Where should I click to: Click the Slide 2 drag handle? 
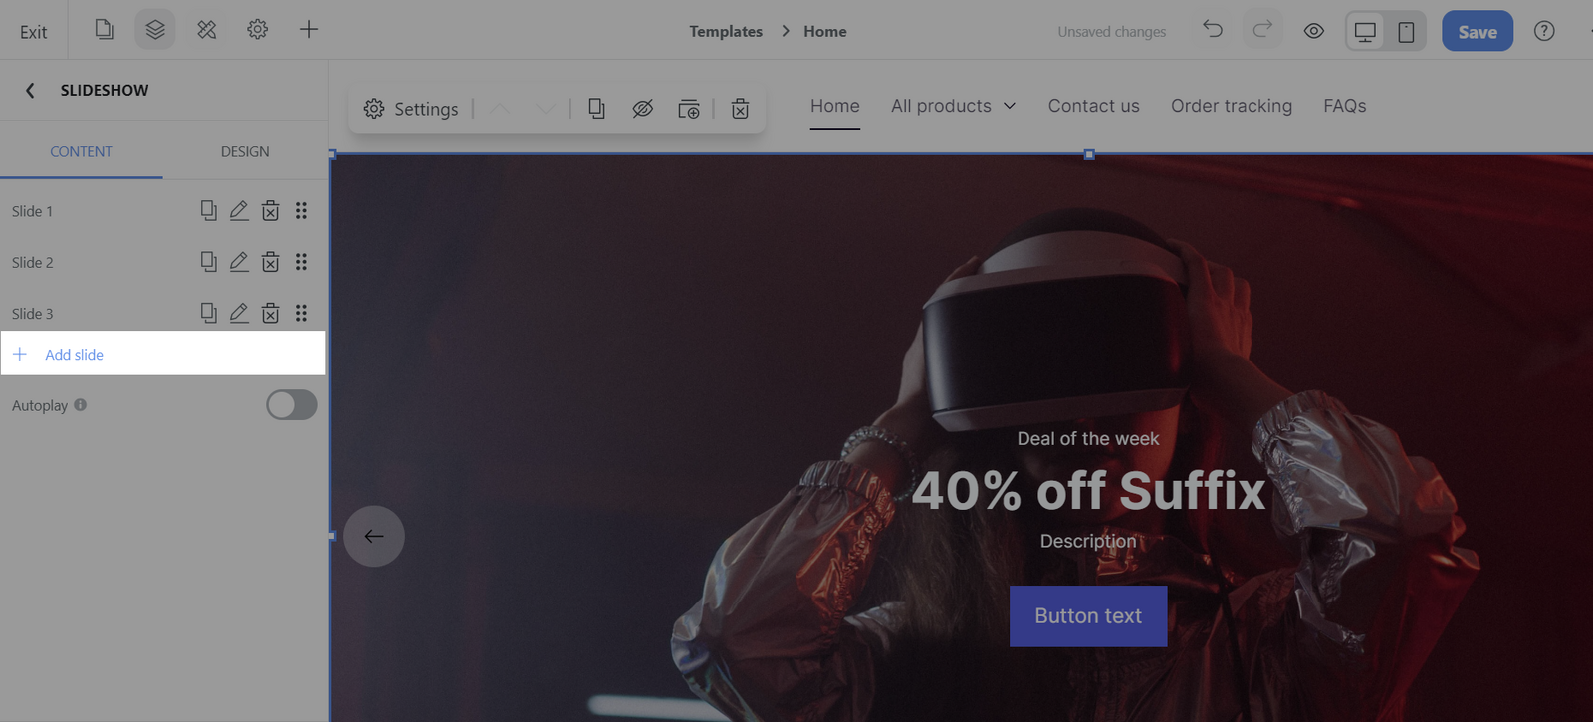tap(301, 262)
